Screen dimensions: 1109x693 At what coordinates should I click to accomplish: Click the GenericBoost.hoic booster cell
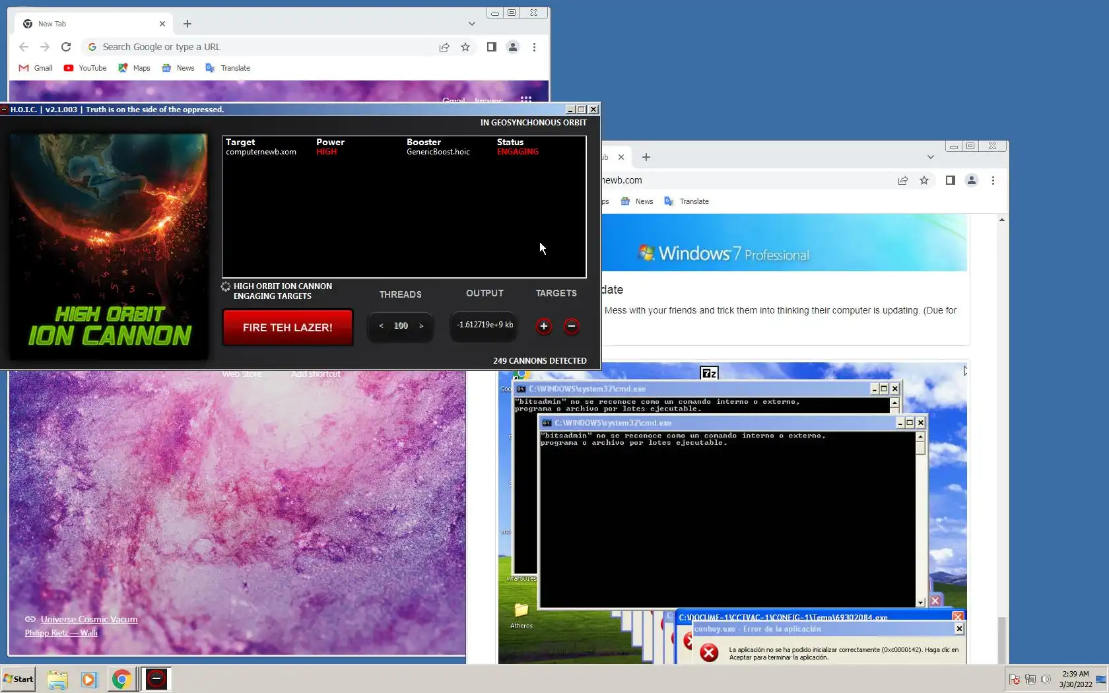point(438,152)
